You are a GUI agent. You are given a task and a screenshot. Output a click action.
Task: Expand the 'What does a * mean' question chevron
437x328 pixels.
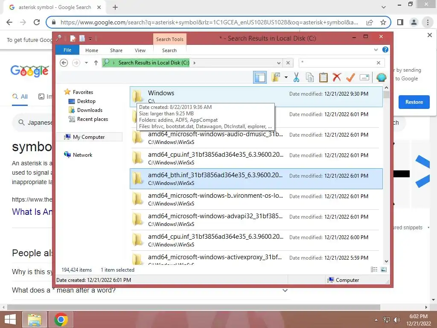tap(285, 290)
